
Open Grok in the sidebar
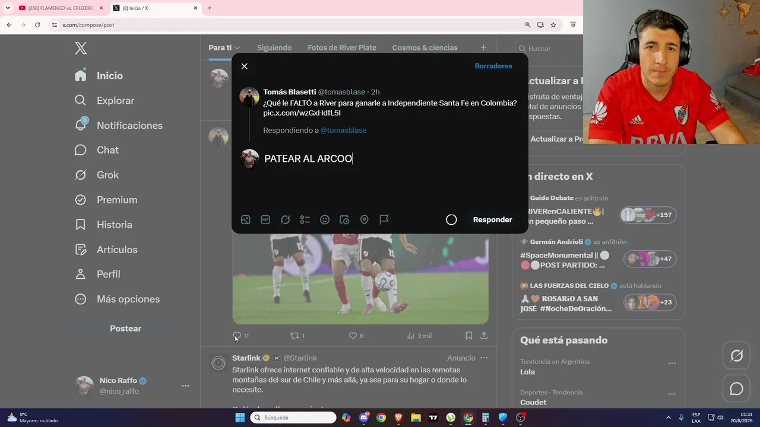(96, 176)
